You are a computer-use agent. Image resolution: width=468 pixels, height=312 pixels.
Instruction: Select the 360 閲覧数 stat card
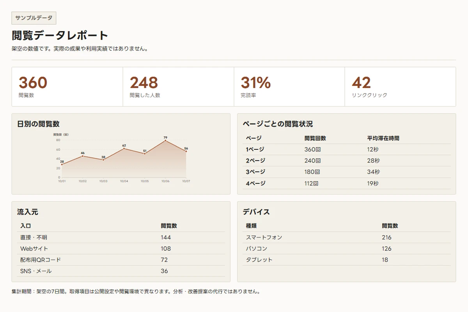pyautogui.click(x=67, y=87)
